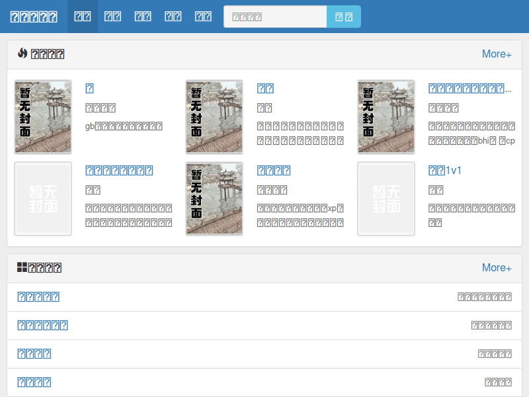This screenshot has height=397, width=529.
Task: Focus the navbar search input field
Action: [275, 17]
